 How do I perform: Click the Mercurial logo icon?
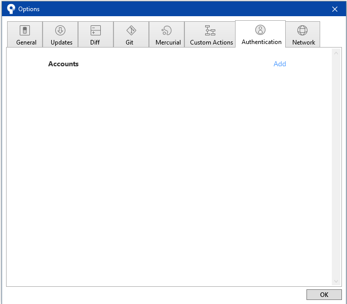[167, 30]
